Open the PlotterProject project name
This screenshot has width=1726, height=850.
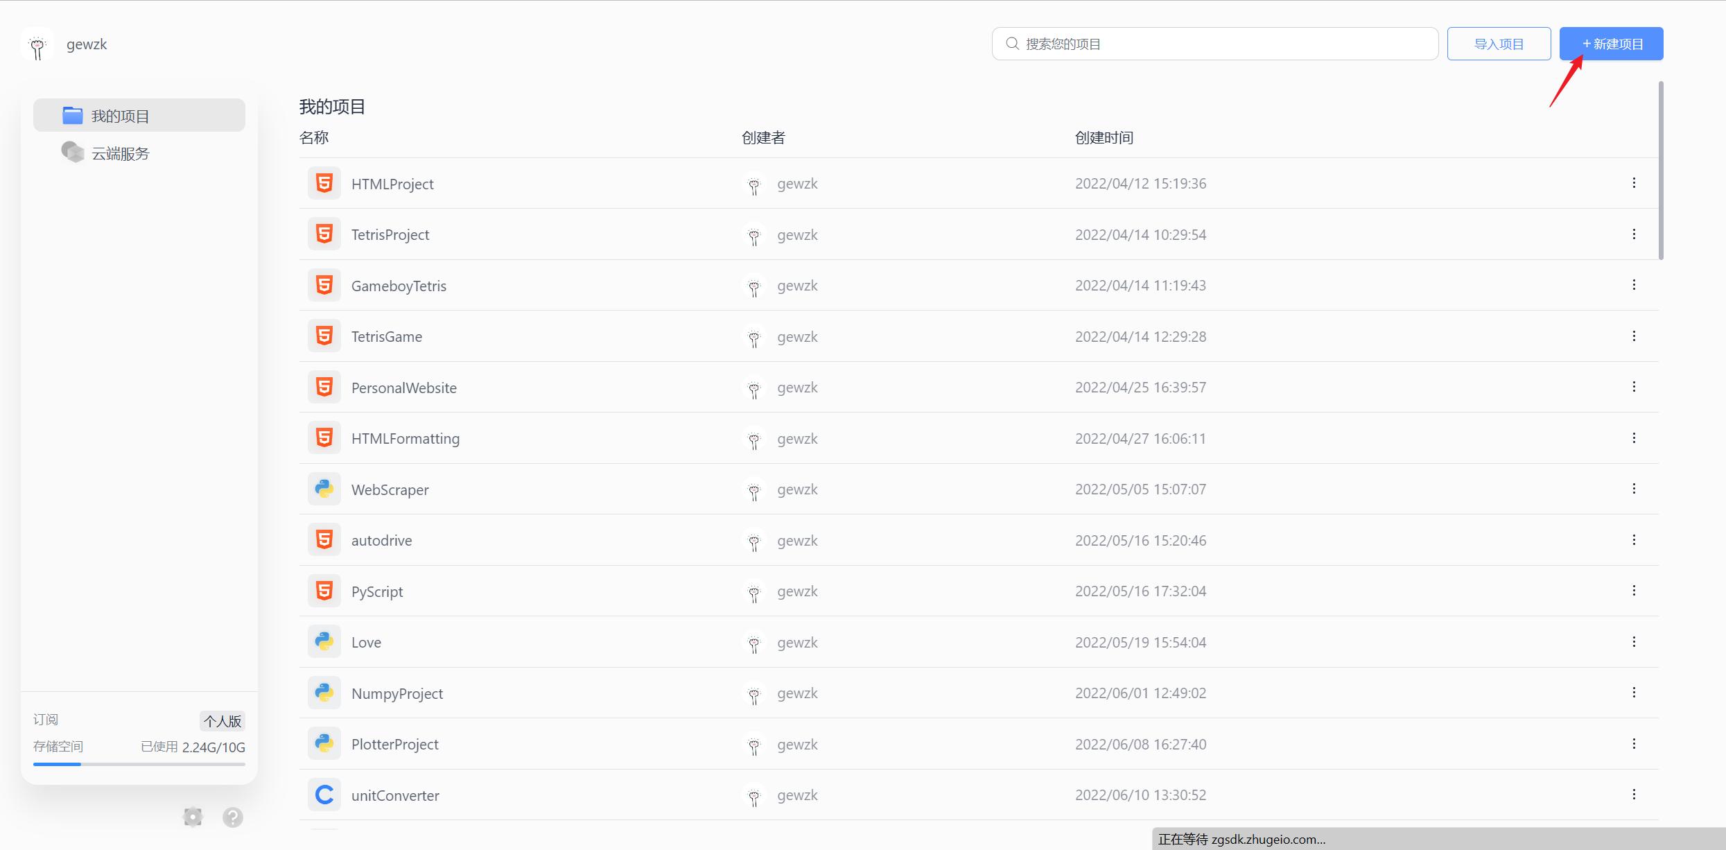(x=394, y=744)
